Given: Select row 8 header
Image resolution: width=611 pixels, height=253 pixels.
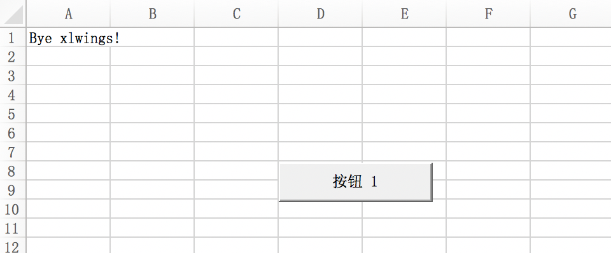Looking at the screenshot, I should [13, 170].
